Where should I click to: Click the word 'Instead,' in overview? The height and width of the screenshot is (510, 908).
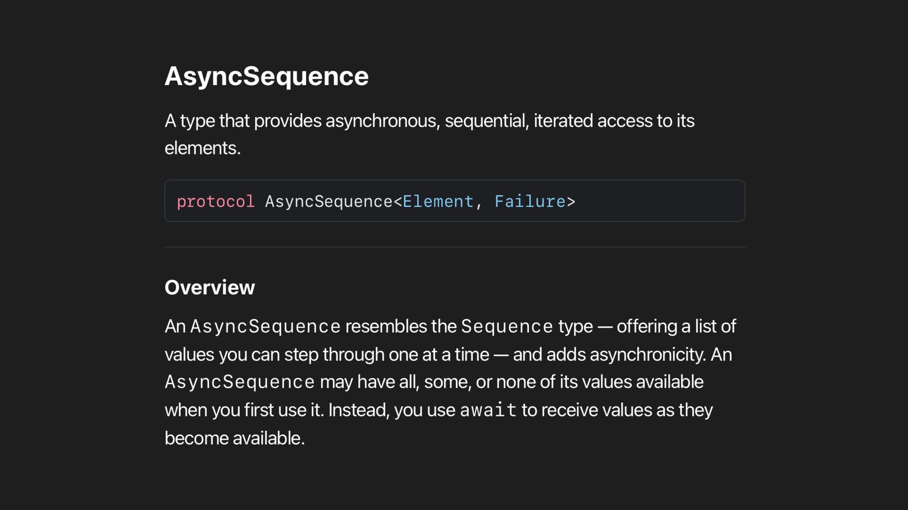coord(358,410)
